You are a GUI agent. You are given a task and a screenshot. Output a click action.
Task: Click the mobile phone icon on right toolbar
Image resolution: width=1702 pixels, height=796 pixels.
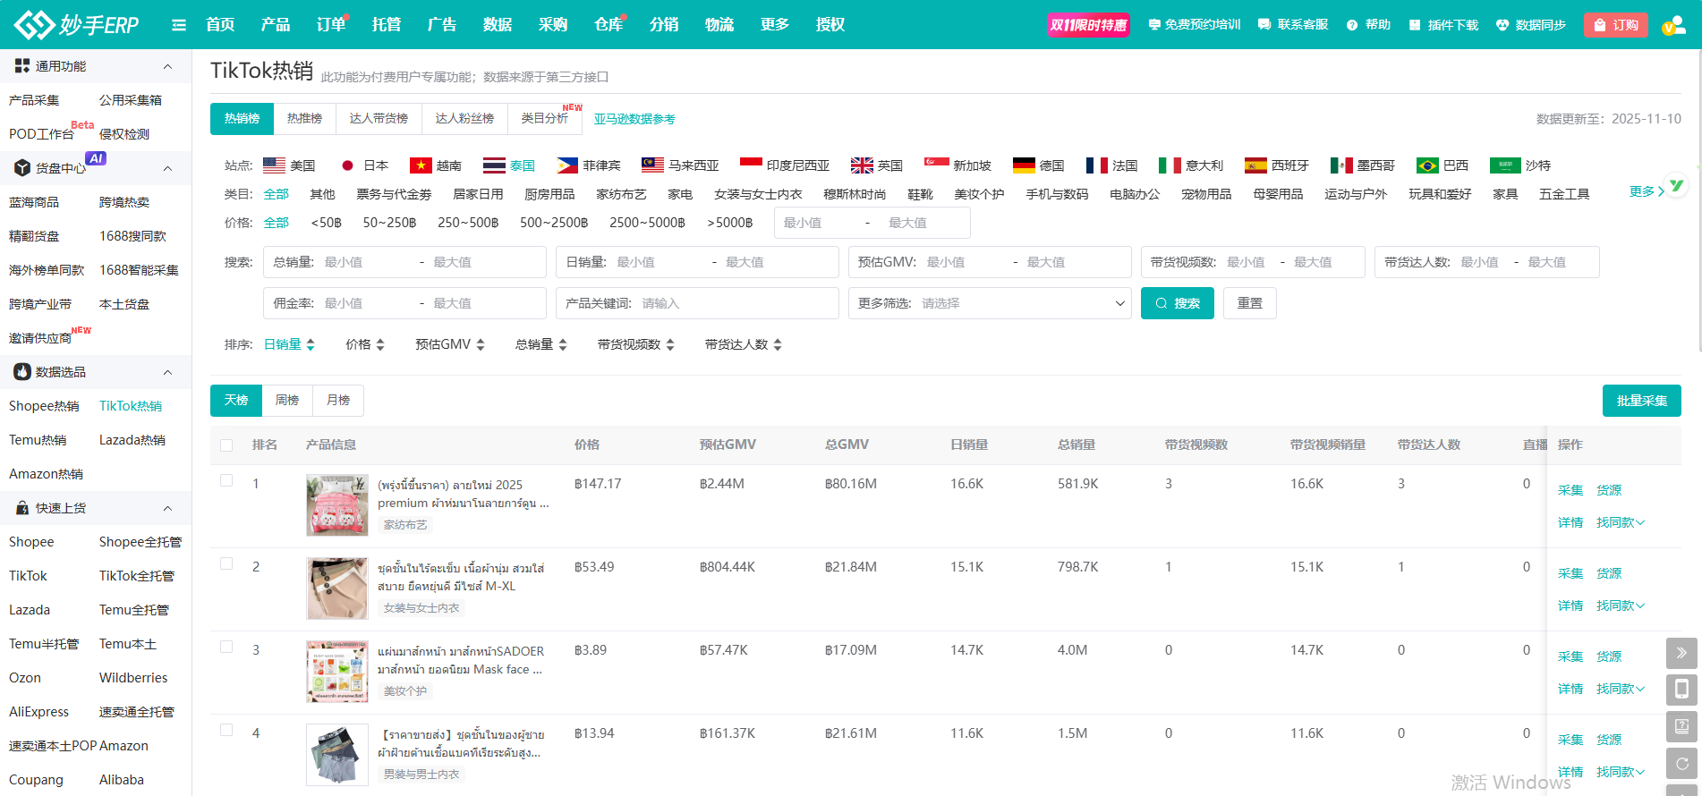click(x=1681, y=690)
